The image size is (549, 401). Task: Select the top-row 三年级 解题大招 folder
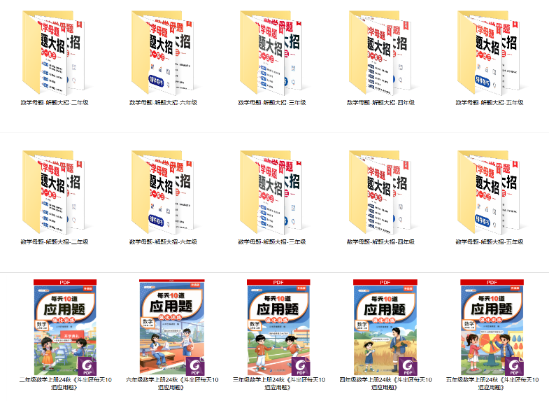(x=272, y=51)
